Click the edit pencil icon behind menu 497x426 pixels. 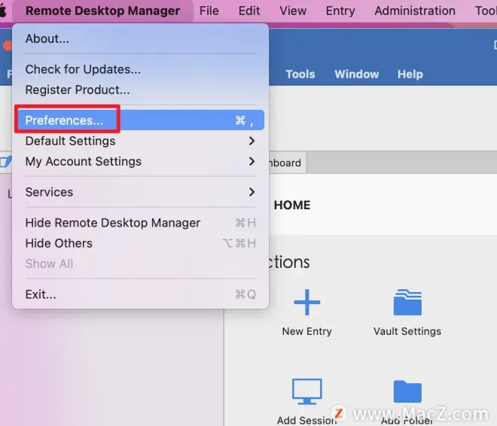(6, 162)
